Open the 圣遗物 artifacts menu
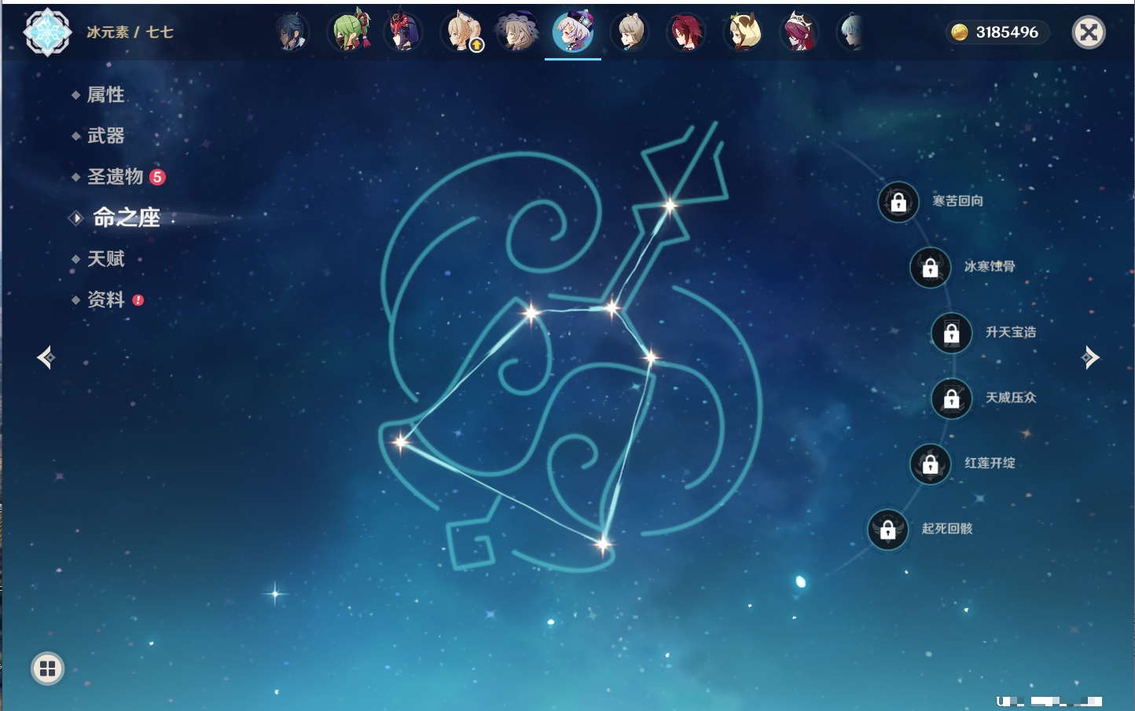 [x=115, y=177]
